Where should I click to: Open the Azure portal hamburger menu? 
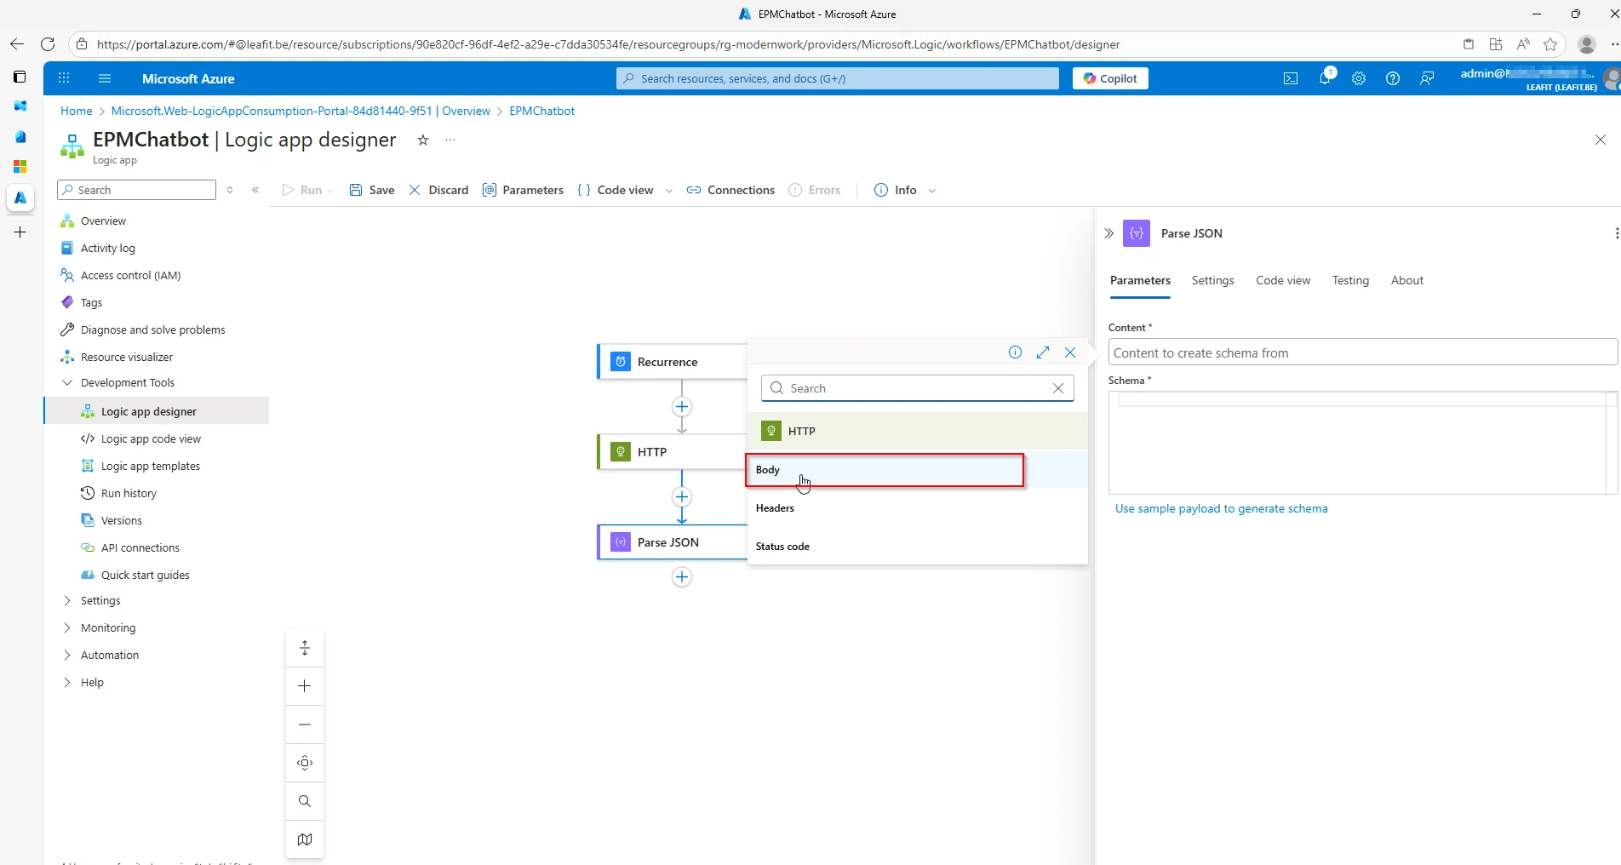click(x=105, y=78)
